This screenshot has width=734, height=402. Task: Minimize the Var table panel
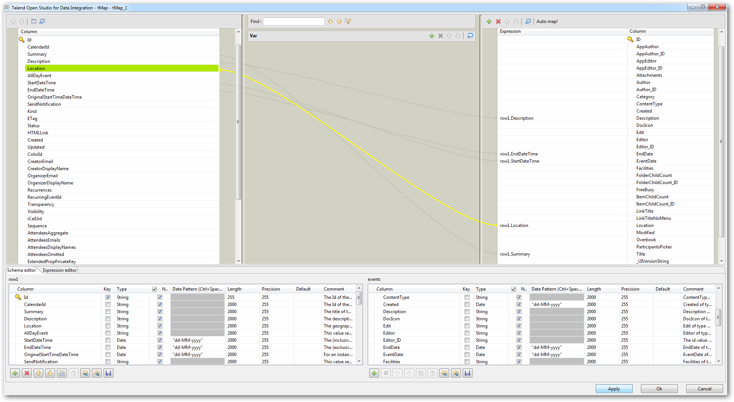(x=470, y=36)
